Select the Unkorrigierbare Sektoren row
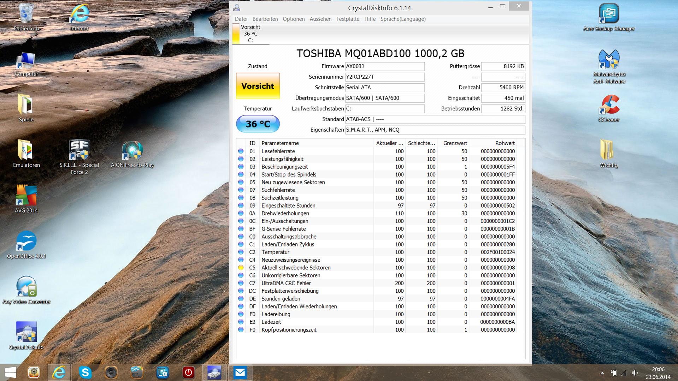678x381 pixels. tap(377, 275)
